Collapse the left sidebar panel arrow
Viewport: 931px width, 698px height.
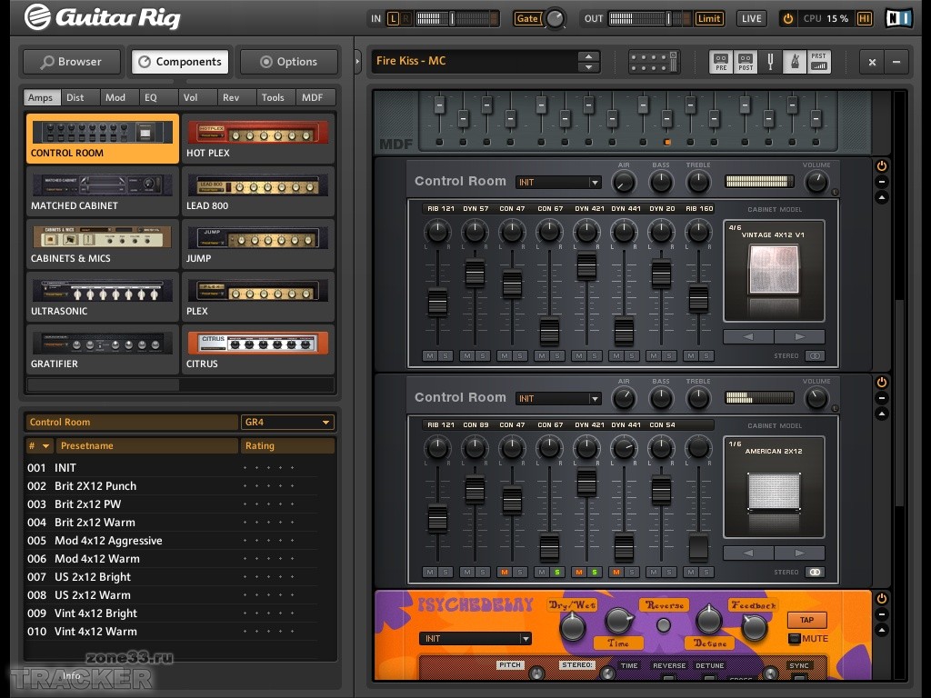tap(357, 61)
